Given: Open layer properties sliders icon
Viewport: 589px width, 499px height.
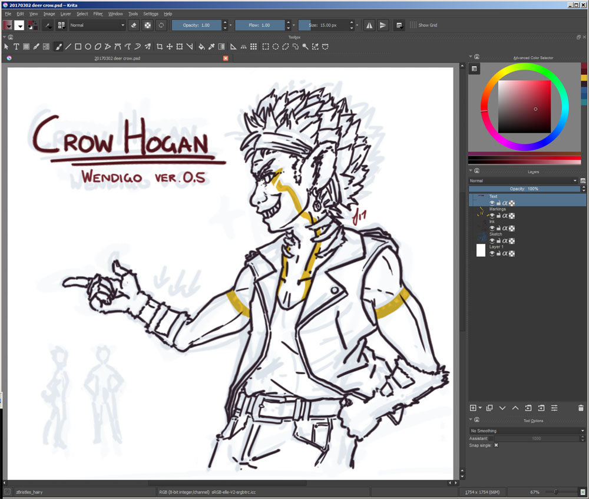Looking at the screenshot, I should (x=554, y=408).
